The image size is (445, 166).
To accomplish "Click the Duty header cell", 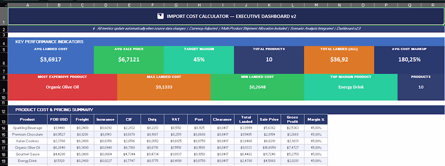I will 153,119.
